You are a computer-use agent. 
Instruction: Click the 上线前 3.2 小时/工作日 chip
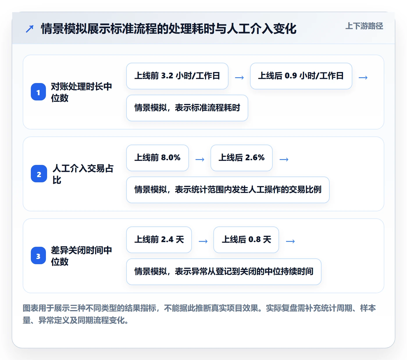[177, 76]
